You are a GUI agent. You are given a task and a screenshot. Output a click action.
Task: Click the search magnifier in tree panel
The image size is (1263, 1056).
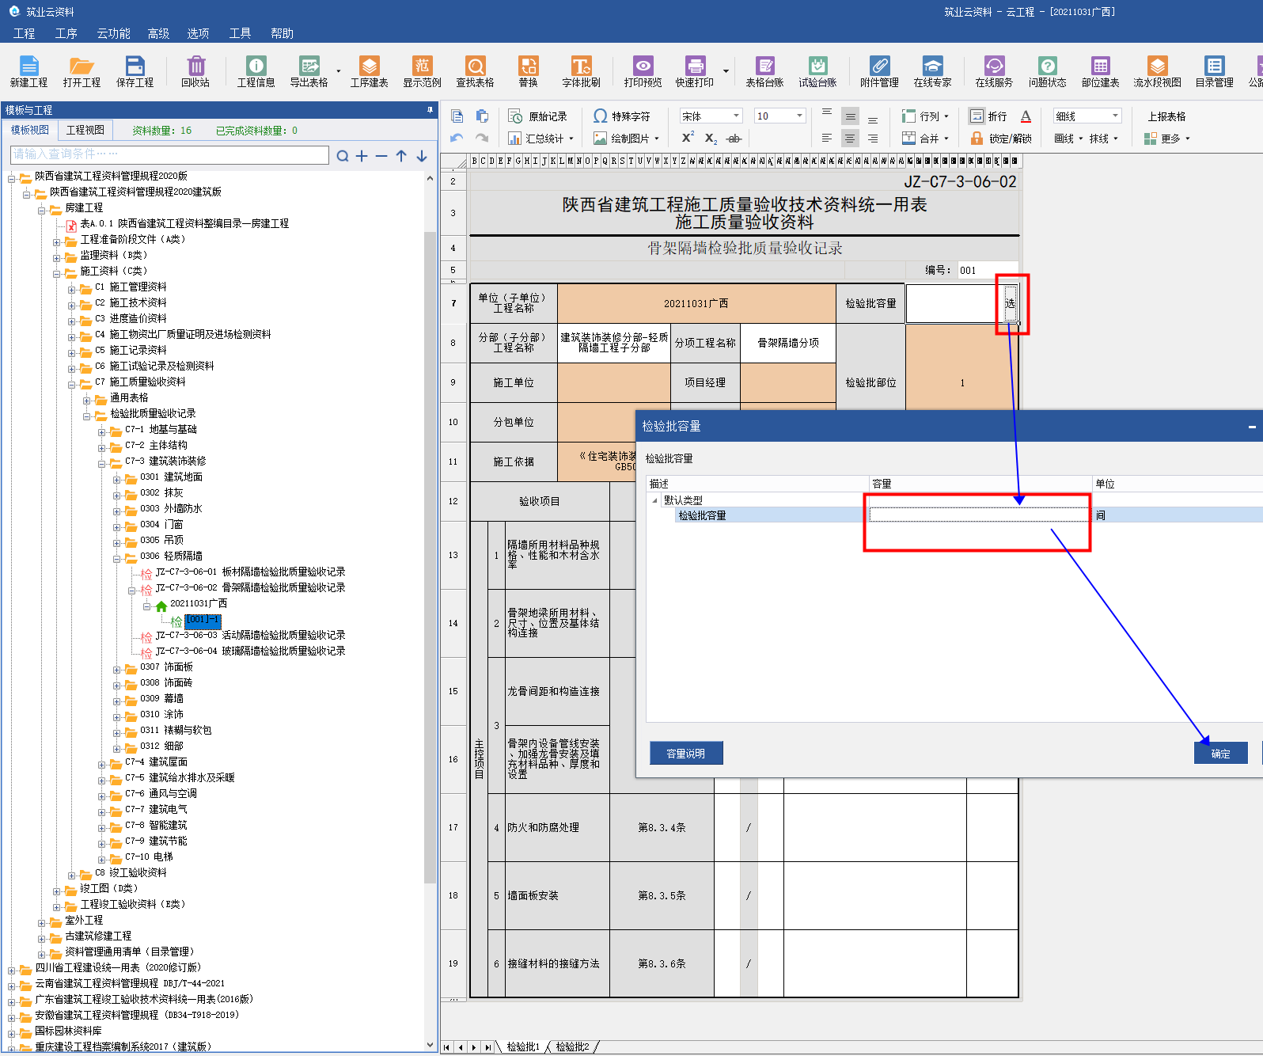click(342, 156)
